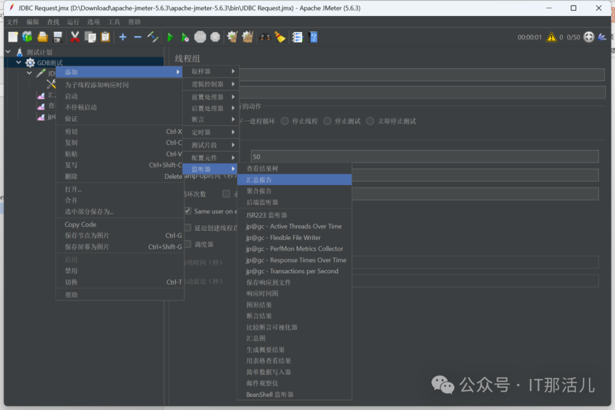Screen dimensions: 615x410
Task: Choose 查看结果树 listener
Action: coord(294,169)
